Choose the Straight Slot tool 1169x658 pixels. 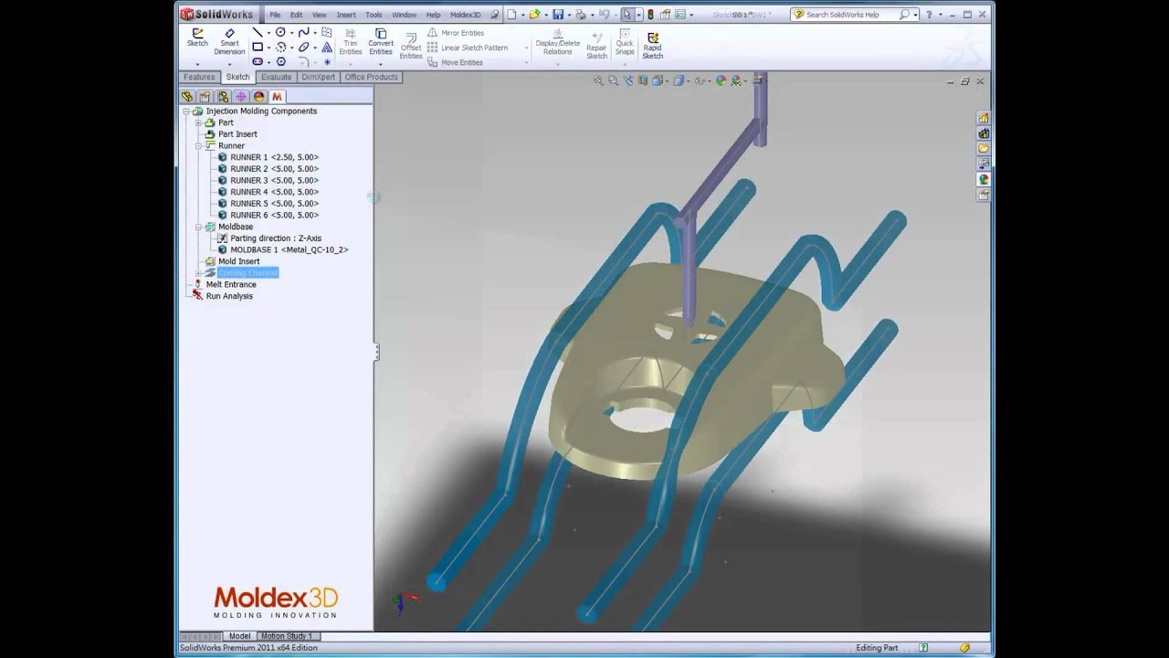point(258,62)
